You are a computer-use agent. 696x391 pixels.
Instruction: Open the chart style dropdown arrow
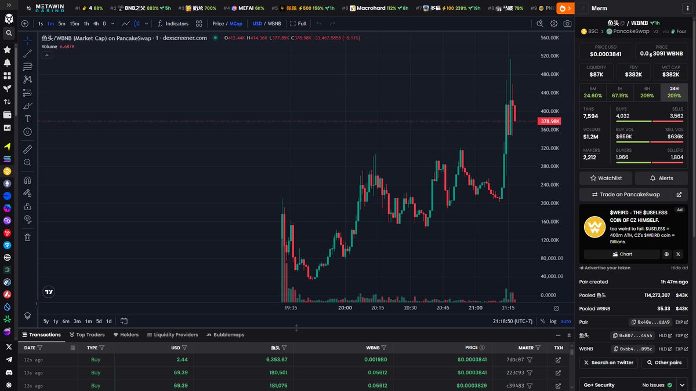pyautogui.click(x=146, y=24)
